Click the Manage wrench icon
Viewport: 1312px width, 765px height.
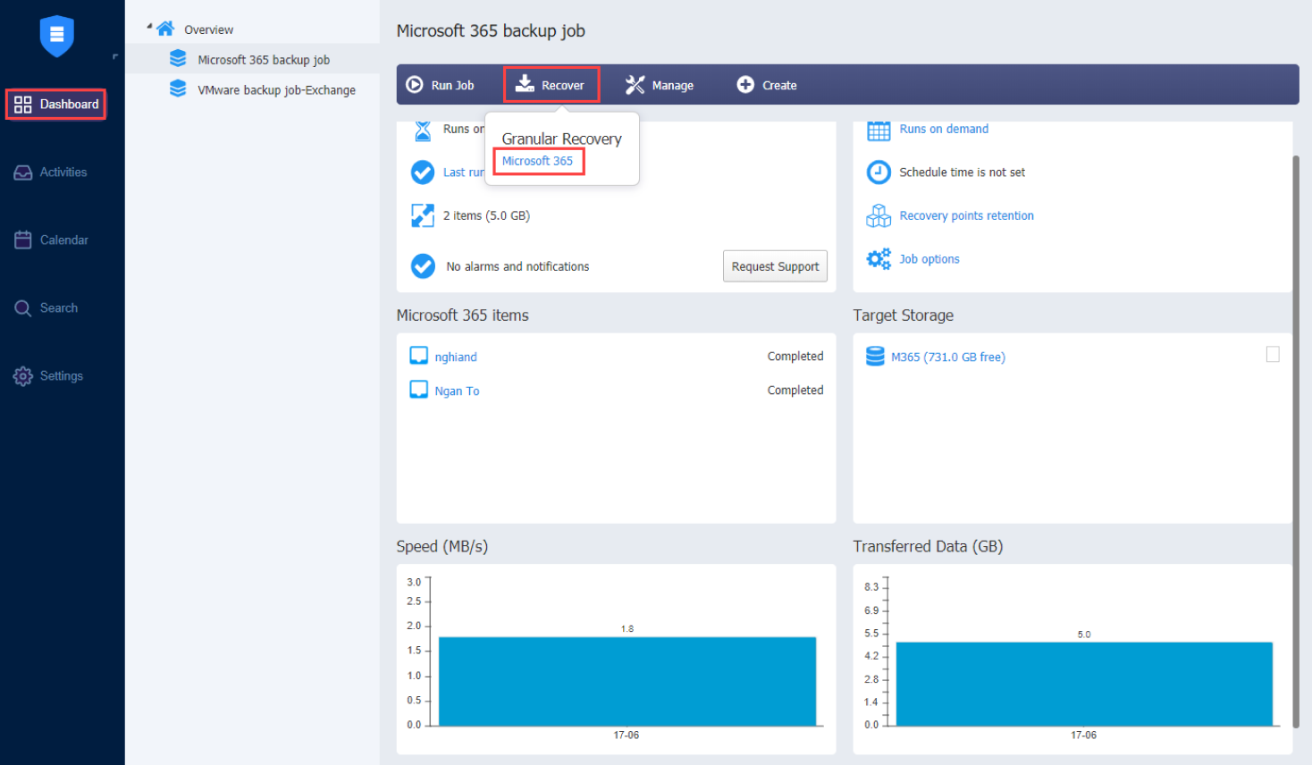click(x=635, y=84)
